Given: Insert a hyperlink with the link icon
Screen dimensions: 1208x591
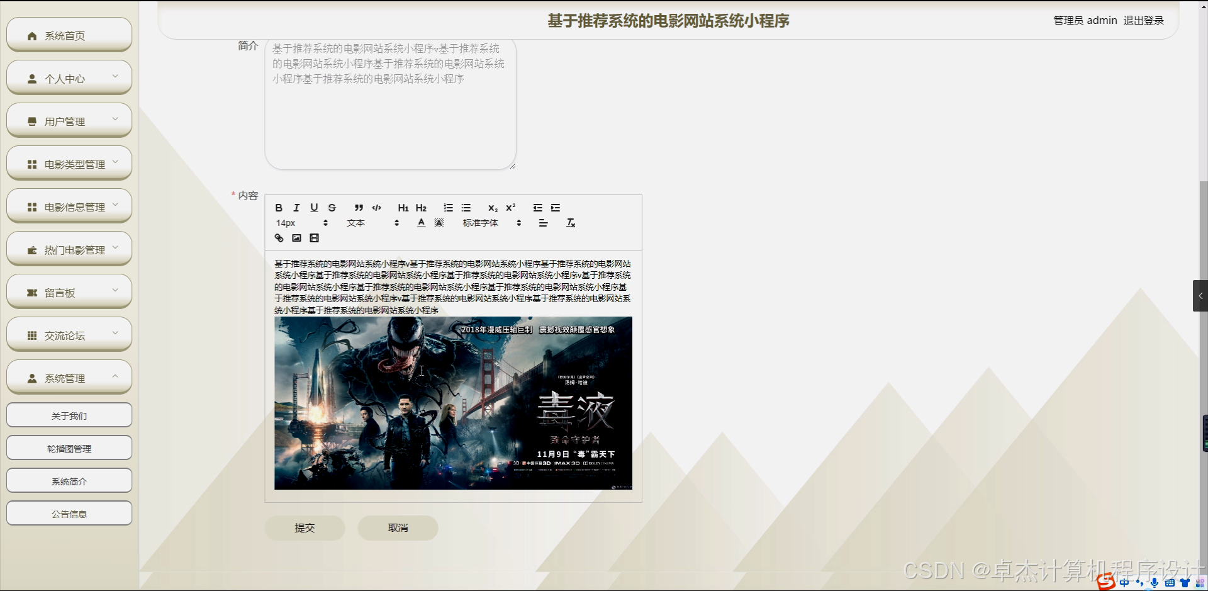Looking at the screenshot, I should tap(279, 238).
